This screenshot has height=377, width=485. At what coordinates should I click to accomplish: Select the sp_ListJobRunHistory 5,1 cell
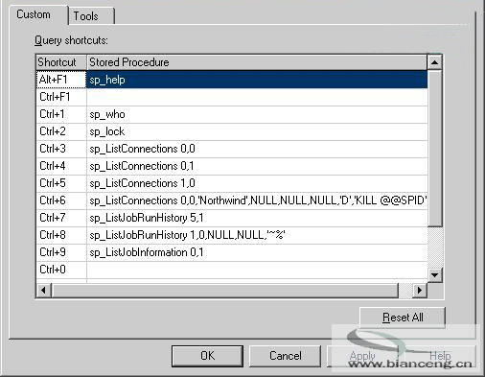pos(257,218)
